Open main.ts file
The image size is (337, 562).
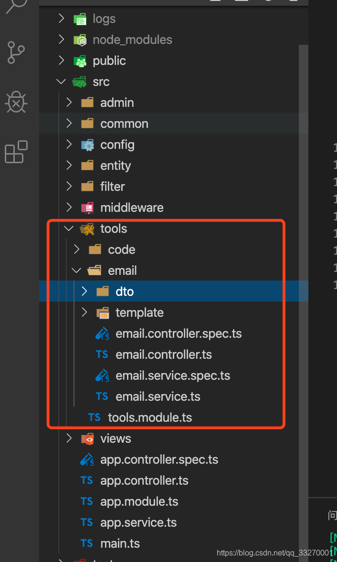click(120, 543)
